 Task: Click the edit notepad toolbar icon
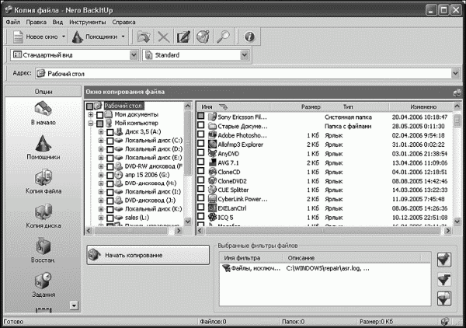pyautogui.click(x=183, y=37)
